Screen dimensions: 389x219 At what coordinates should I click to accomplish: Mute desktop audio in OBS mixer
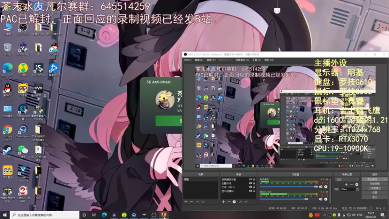pos(320,187)
